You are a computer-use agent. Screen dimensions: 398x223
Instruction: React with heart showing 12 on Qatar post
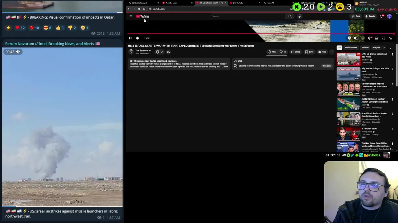(20, 28)
